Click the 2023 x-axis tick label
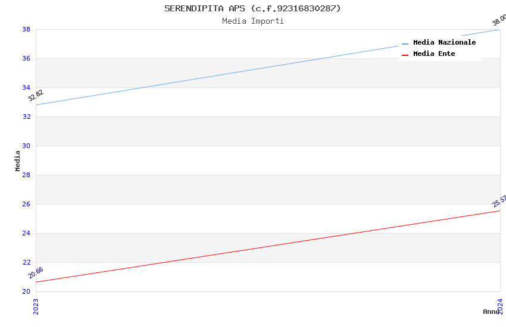This screenshot has height=327, width=506. coord(36,306)
